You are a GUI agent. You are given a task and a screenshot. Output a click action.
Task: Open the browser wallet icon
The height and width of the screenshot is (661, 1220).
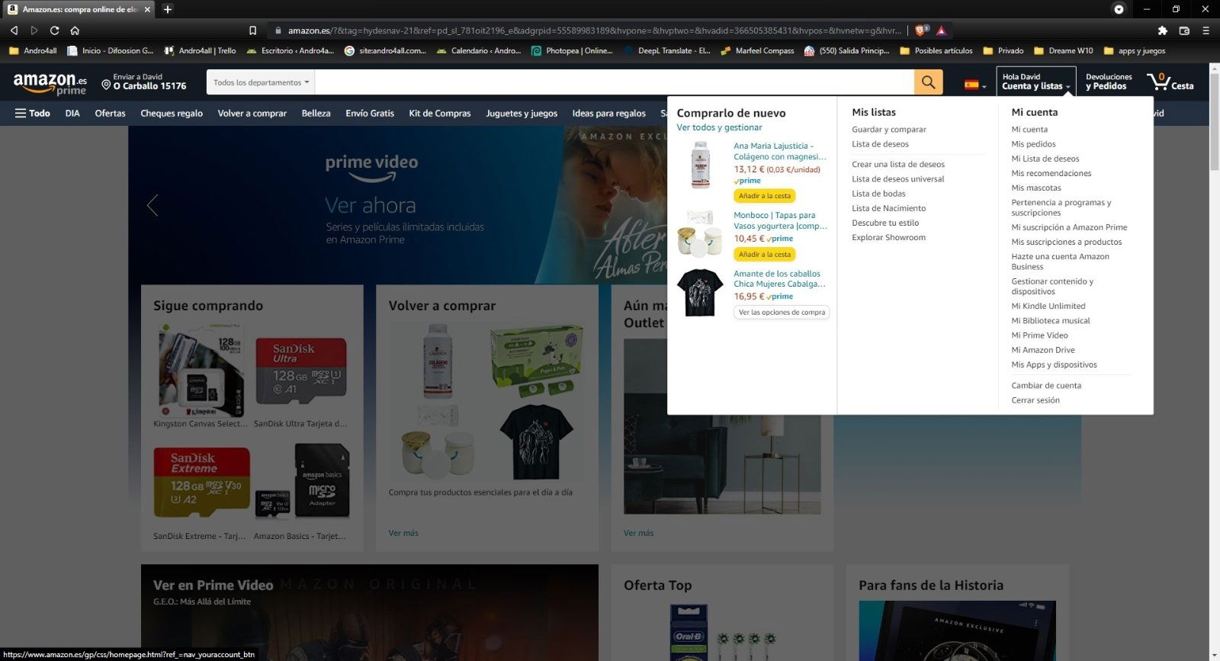tap(1184, 30)
